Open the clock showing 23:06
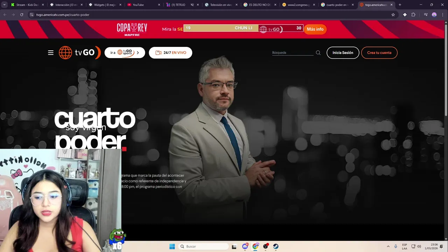448x252 pixels. (431, 246)
